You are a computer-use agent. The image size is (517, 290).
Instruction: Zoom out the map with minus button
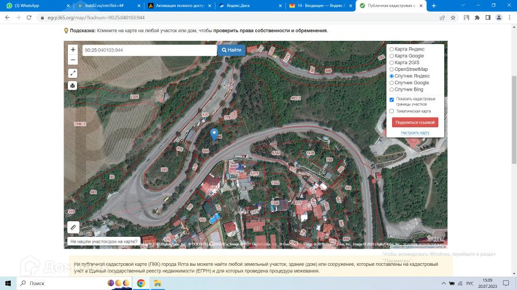coord(73,60)
